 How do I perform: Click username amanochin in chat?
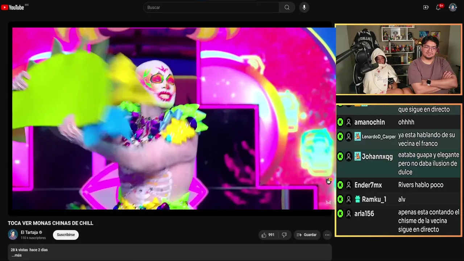pyautogui.click(x=369, y=122)
